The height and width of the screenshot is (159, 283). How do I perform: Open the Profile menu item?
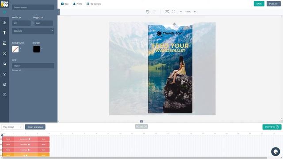click(77, 4)
